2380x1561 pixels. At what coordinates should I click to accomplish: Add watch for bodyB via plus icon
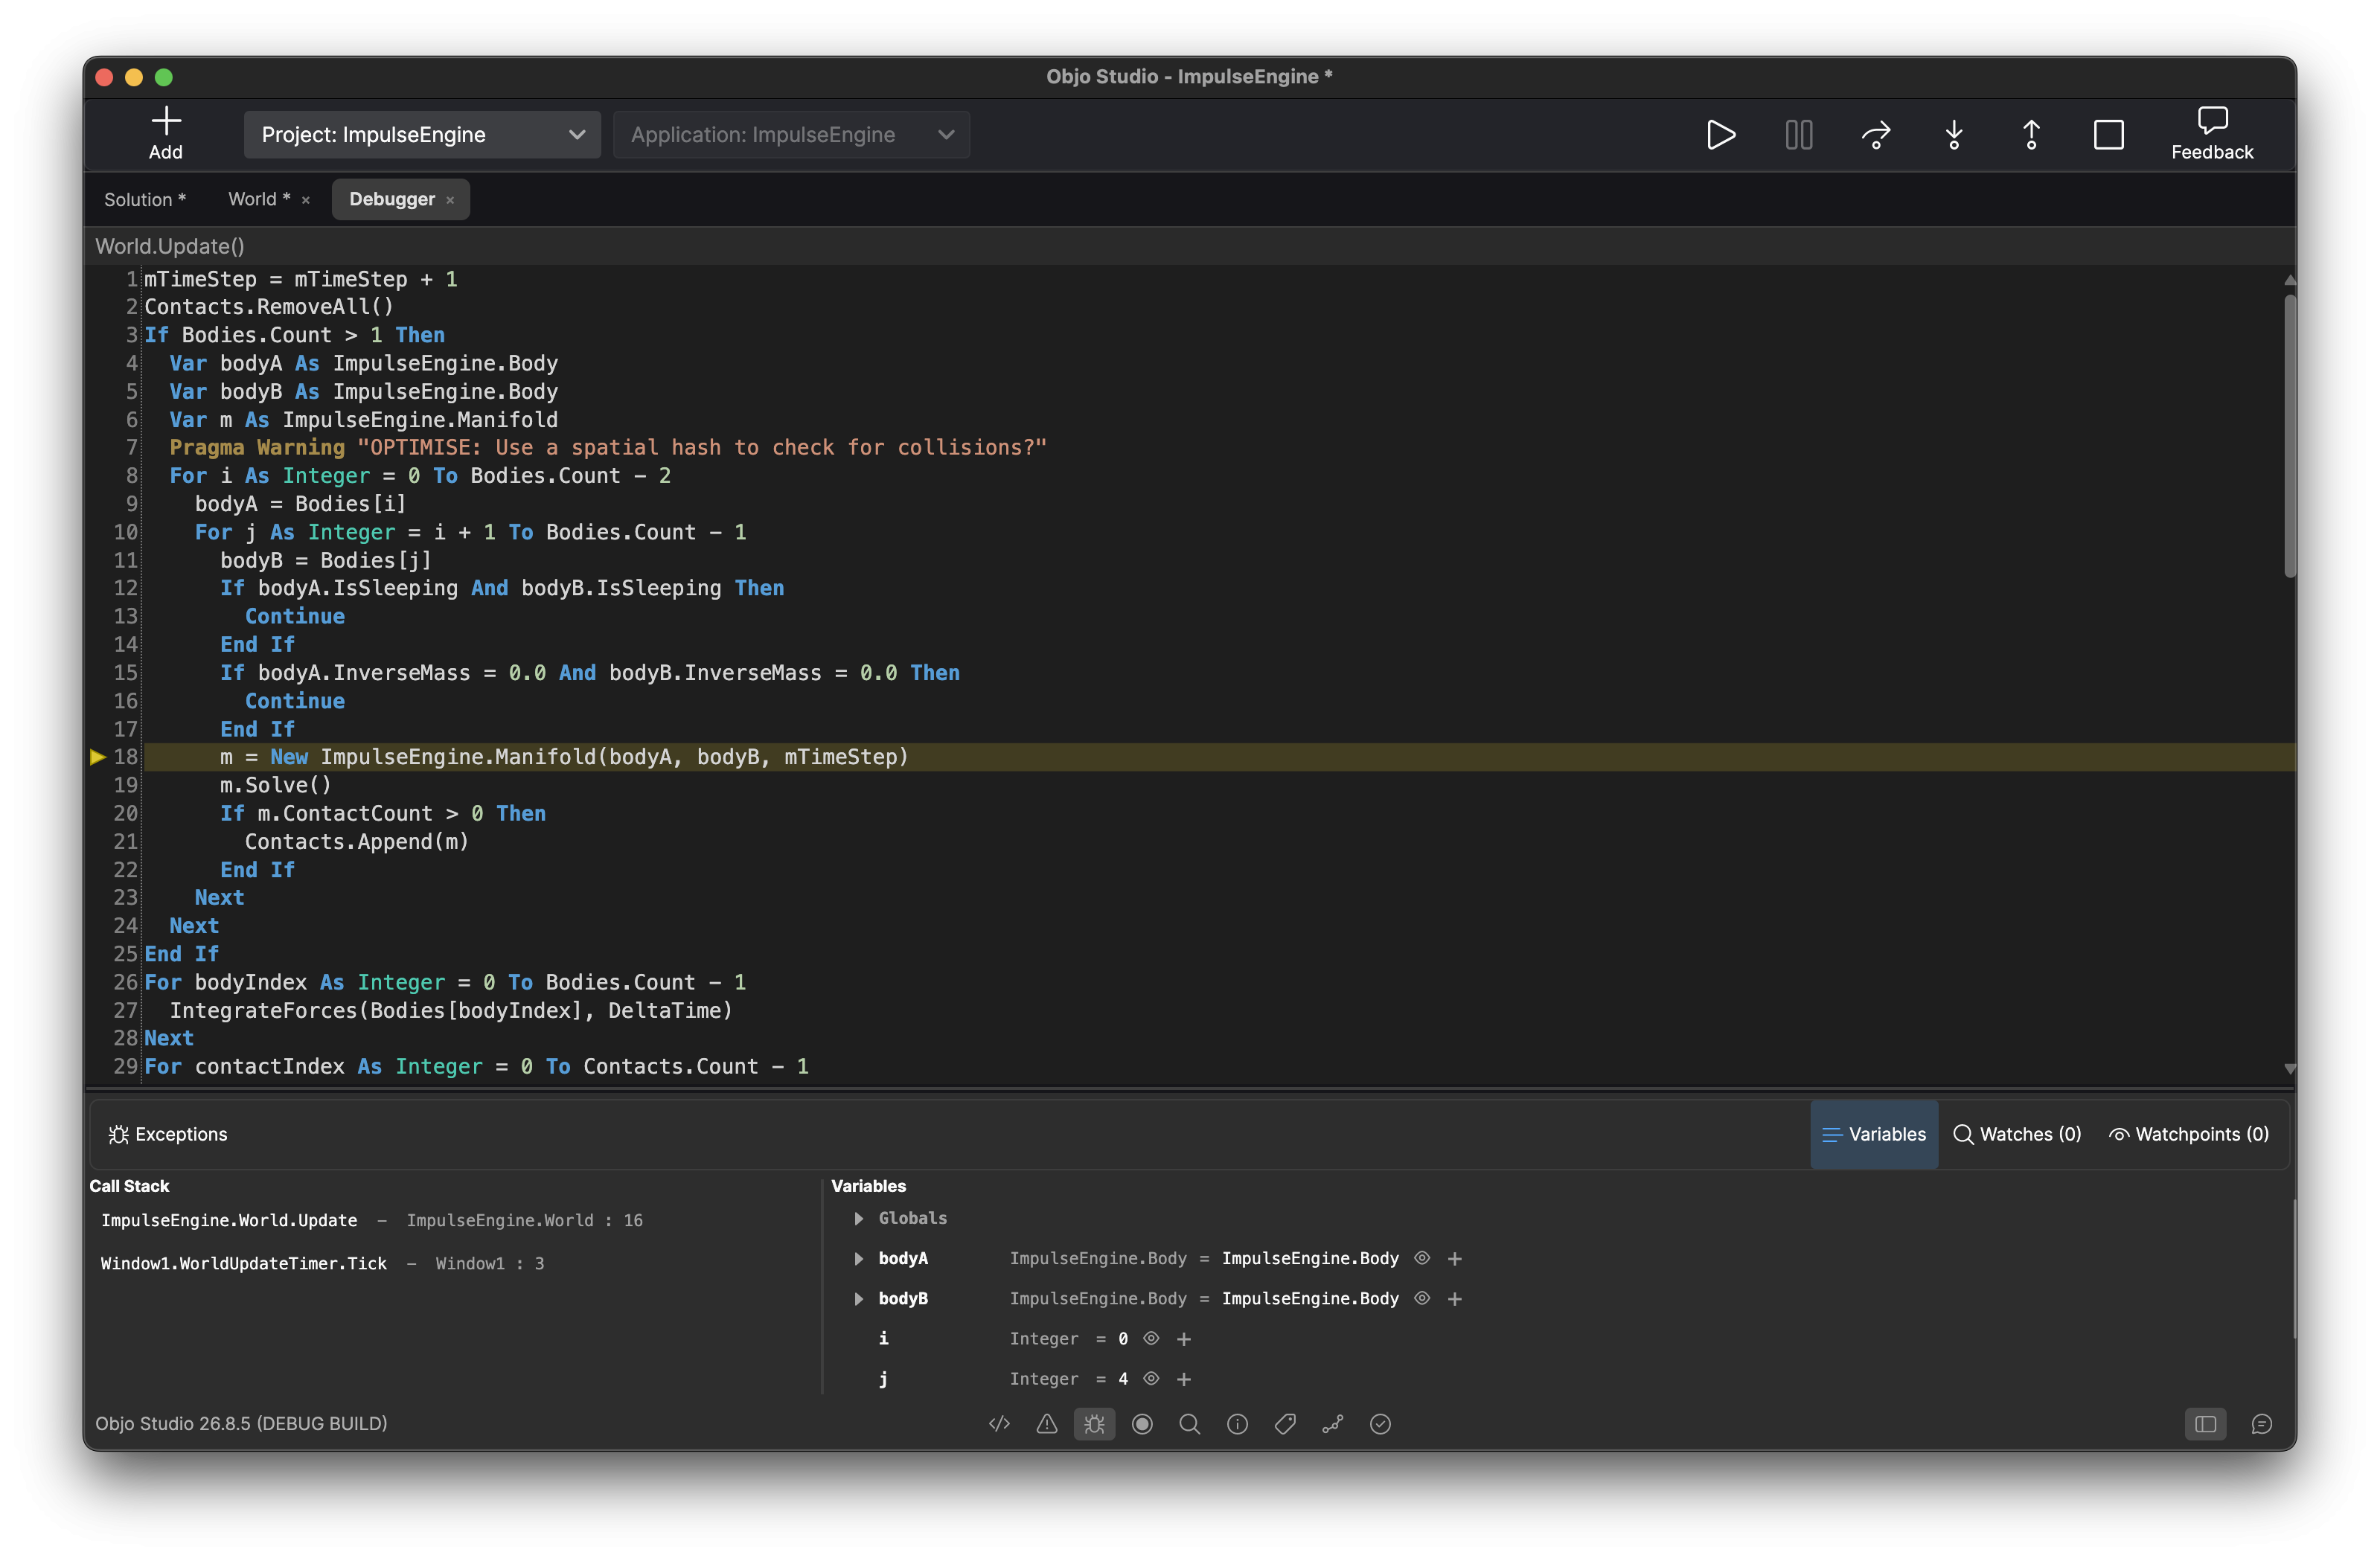pos(1454,1298)
